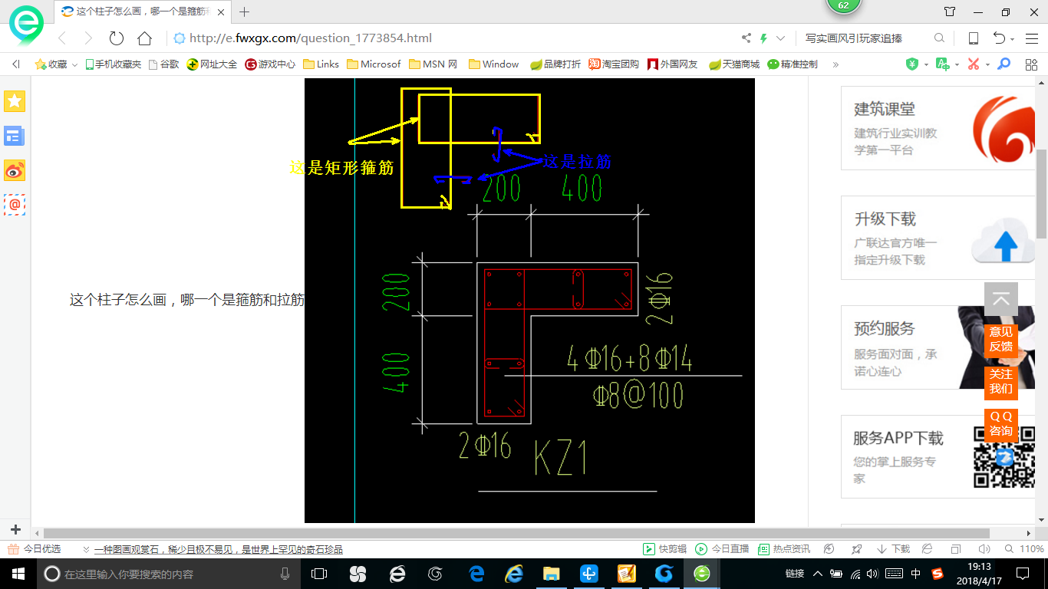Click the column drawing image

click(x=529, y=301)
